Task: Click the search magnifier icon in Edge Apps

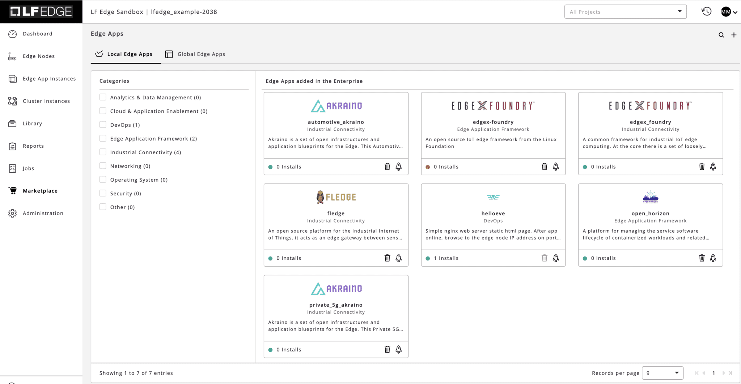Action: tap(721, 35)
